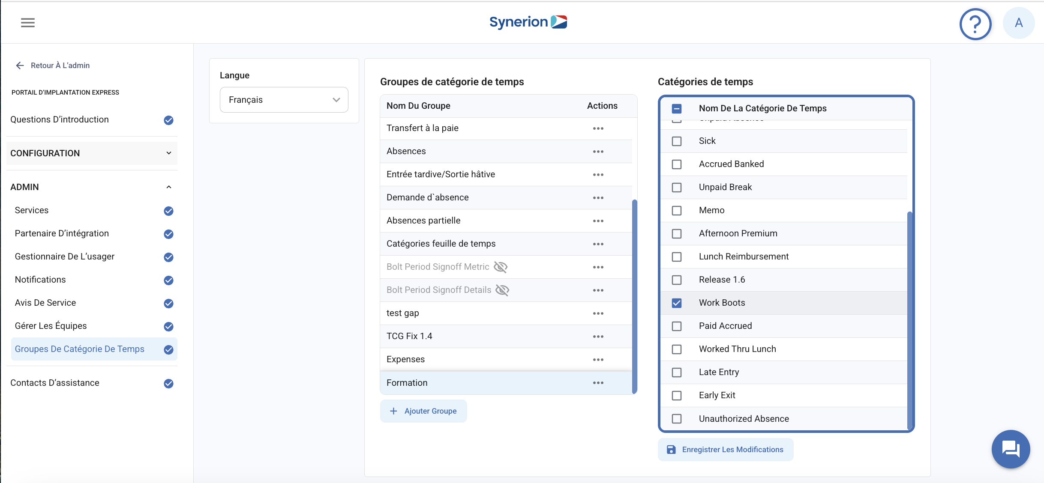
Task: Click the groups list vertical scrollbar
Action: tap(635, 296)
